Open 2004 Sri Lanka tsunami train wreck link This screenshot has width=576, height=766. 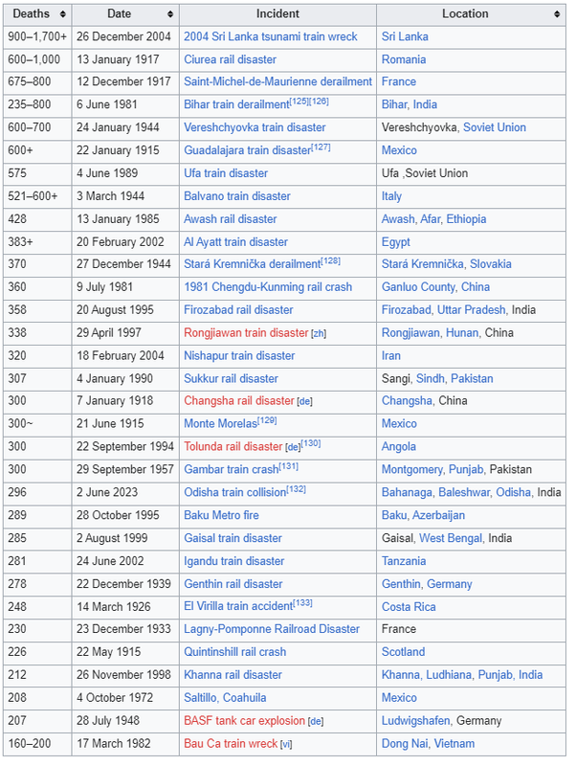[271, 36]
